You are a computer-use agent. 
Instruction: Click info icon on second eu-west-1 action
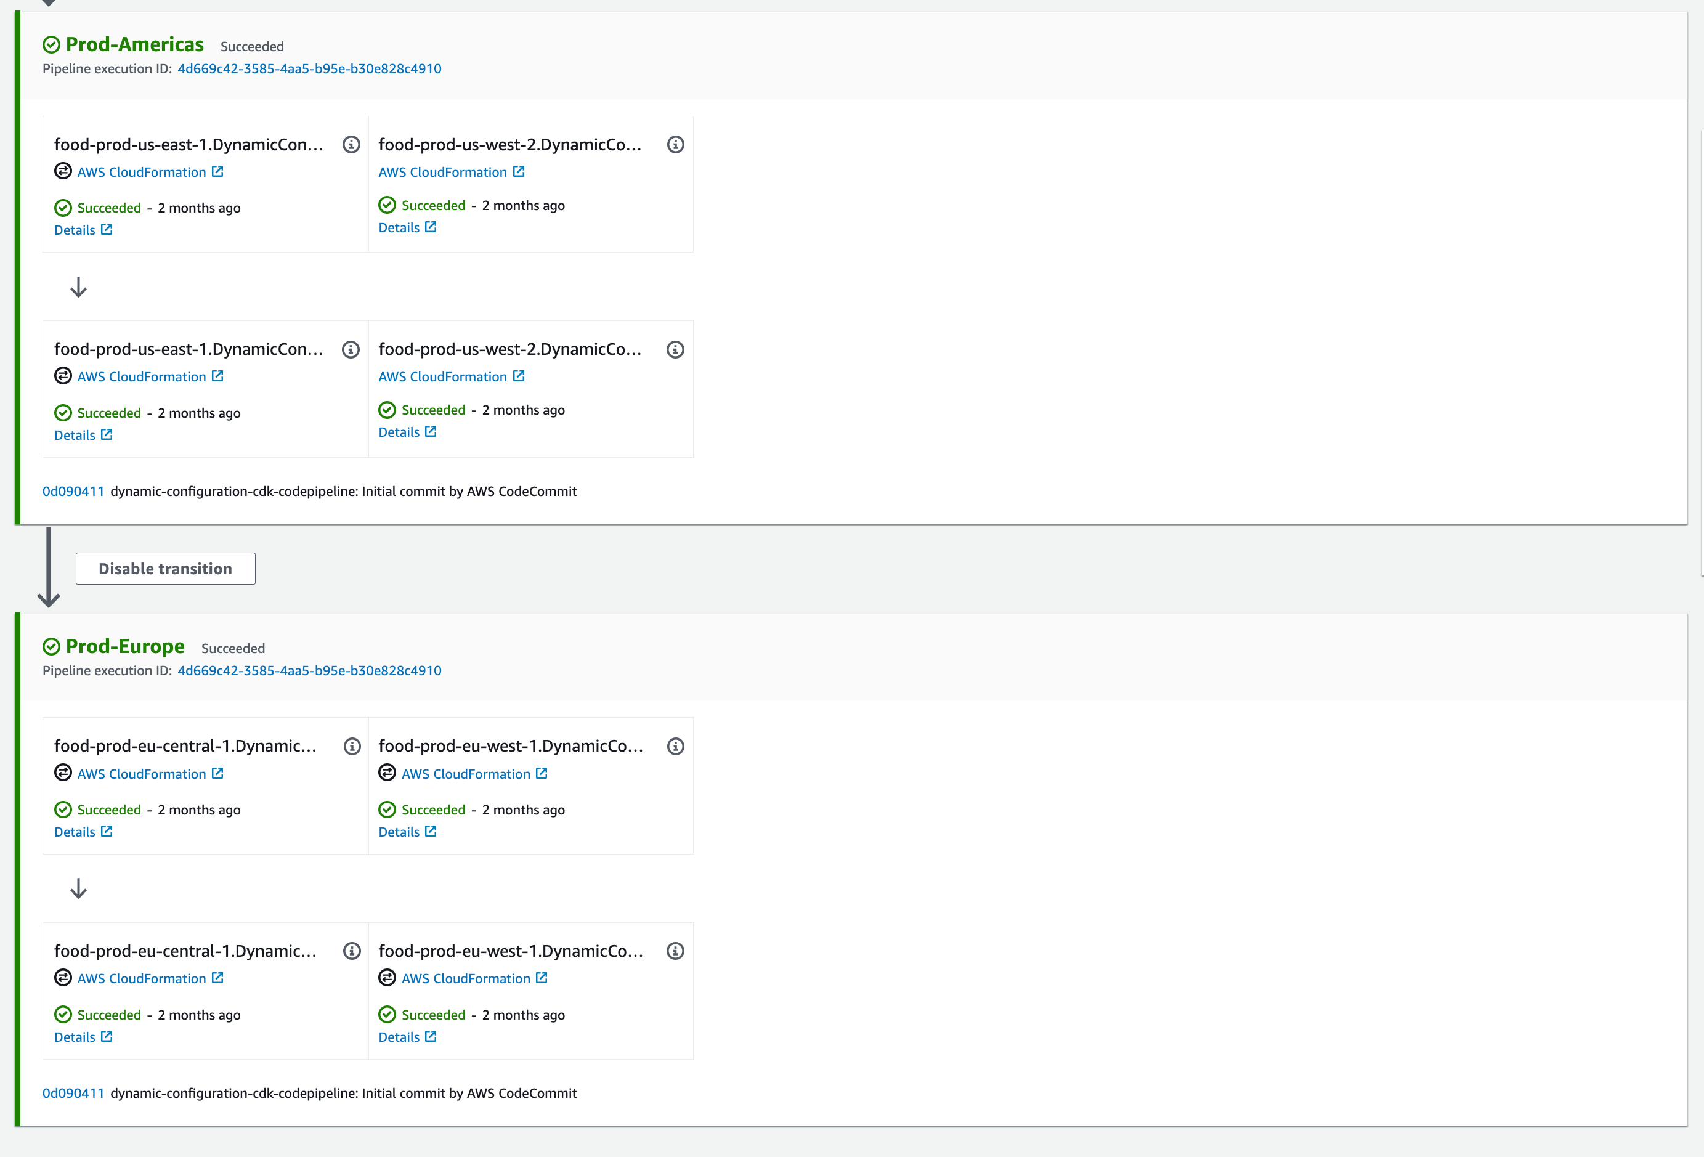coord(675,951)
